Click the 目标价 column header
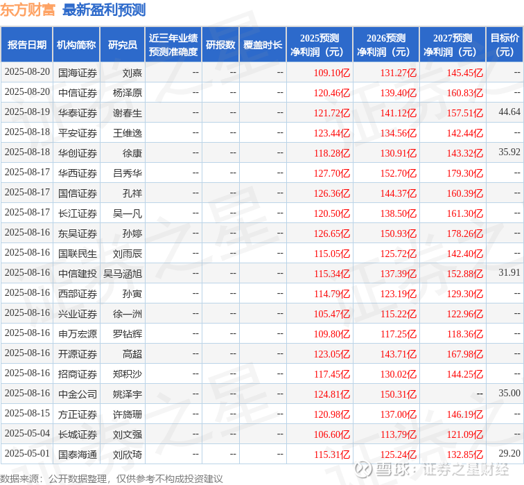 (505, 45)
